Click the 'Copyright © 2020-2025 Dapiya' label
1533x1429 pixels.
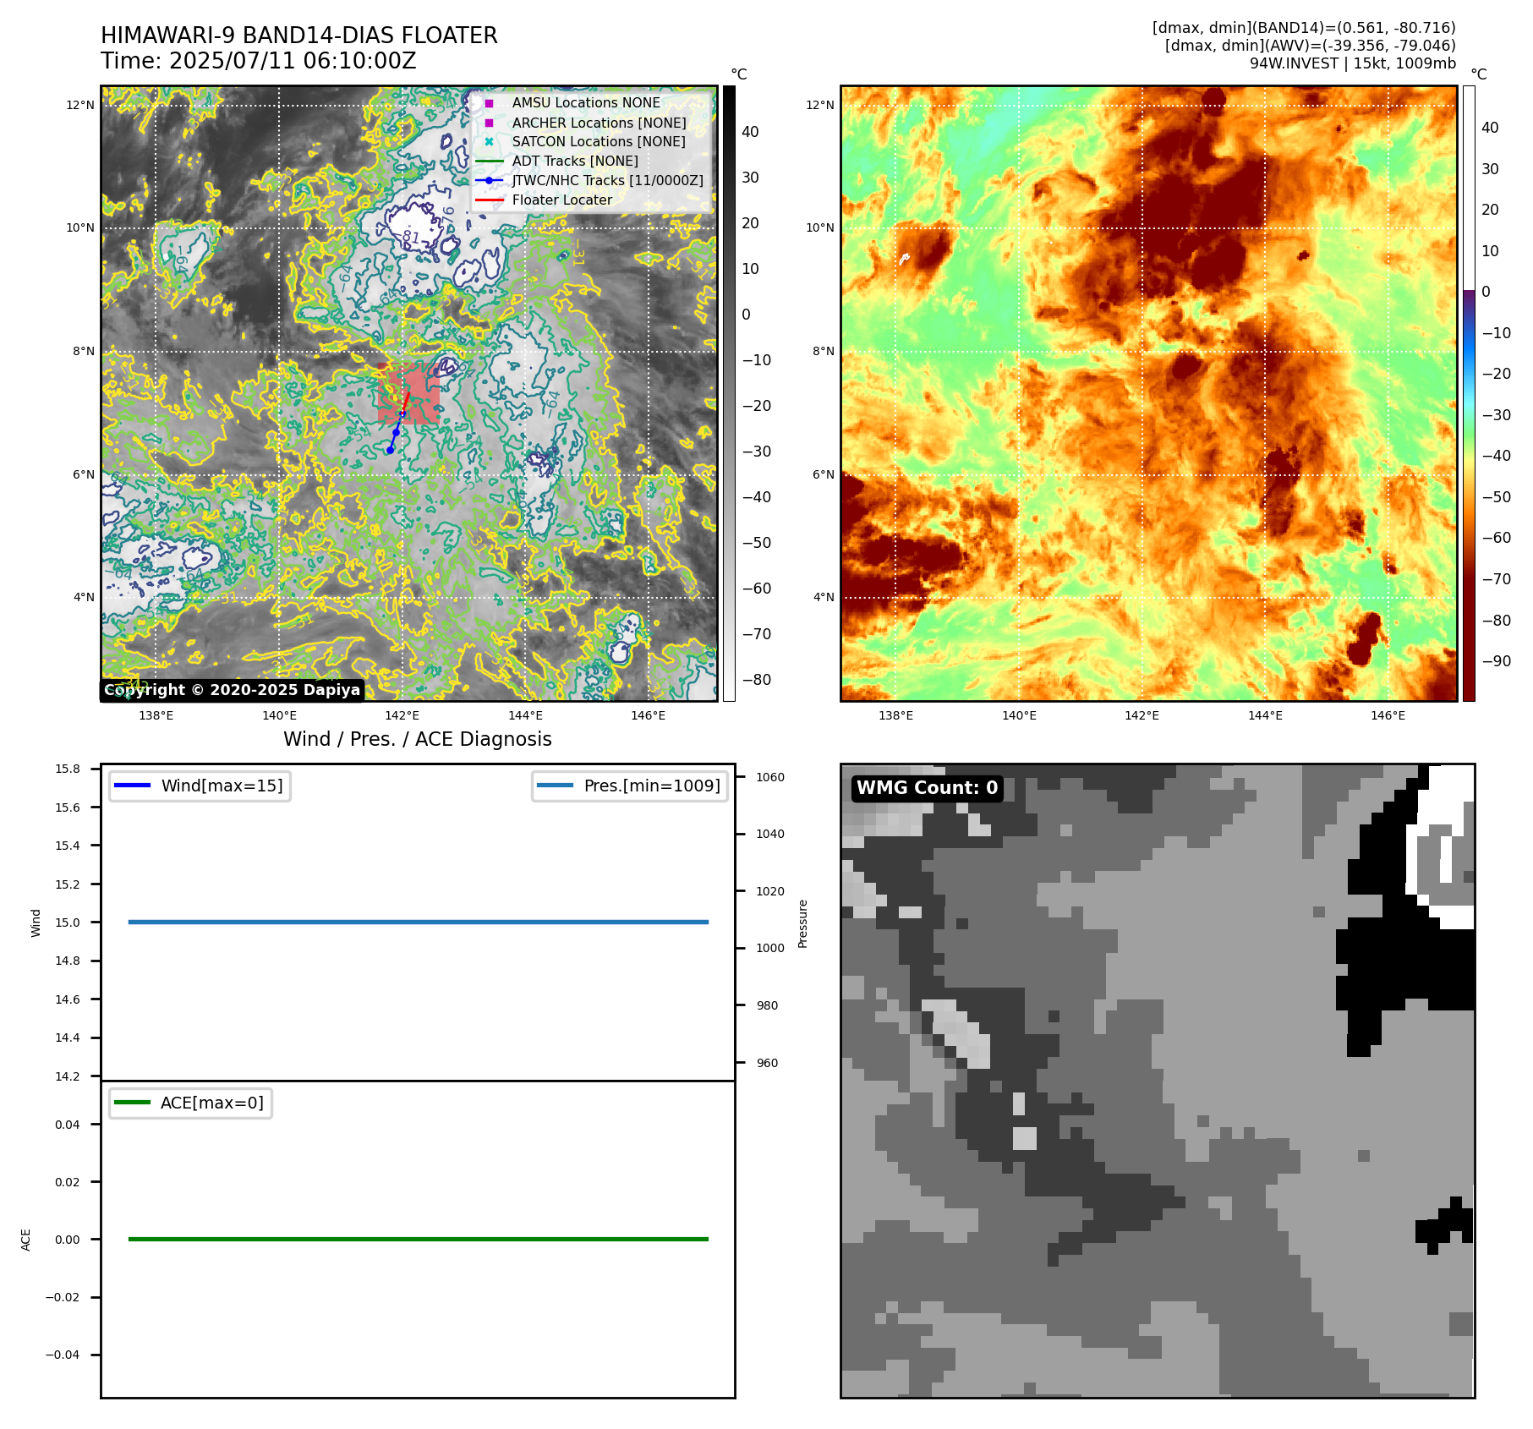(233, 690)
